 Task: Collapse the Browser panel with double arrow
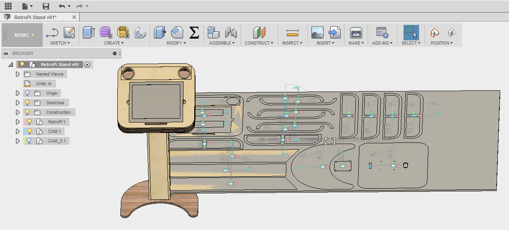click(x=5, y=53)
